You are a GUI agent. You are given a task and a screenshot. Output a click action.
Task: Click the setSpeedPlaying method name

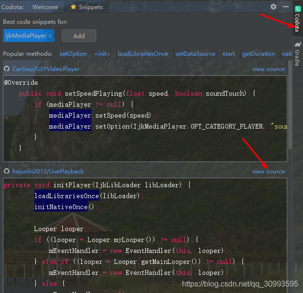point(93,93)
